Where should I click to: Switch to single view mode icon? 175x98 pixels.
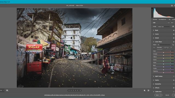click(145, 90)
